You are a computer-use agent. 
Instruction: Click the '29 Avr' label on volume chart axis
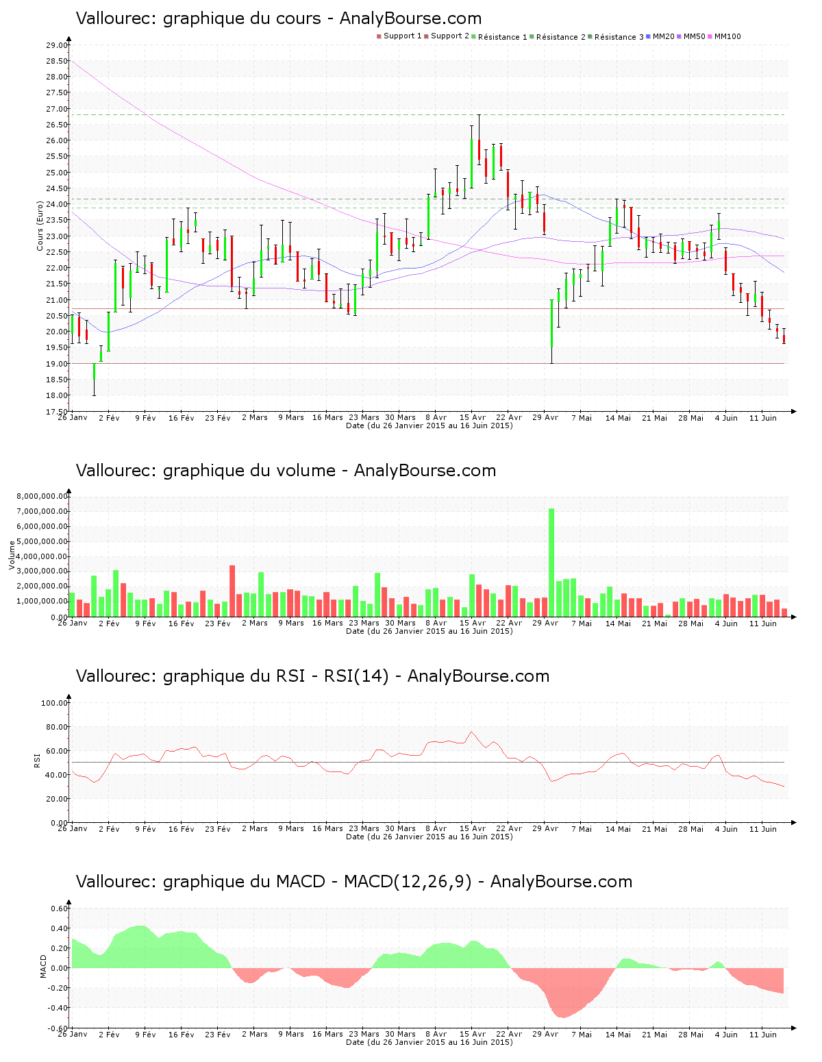tap(546, 623)
